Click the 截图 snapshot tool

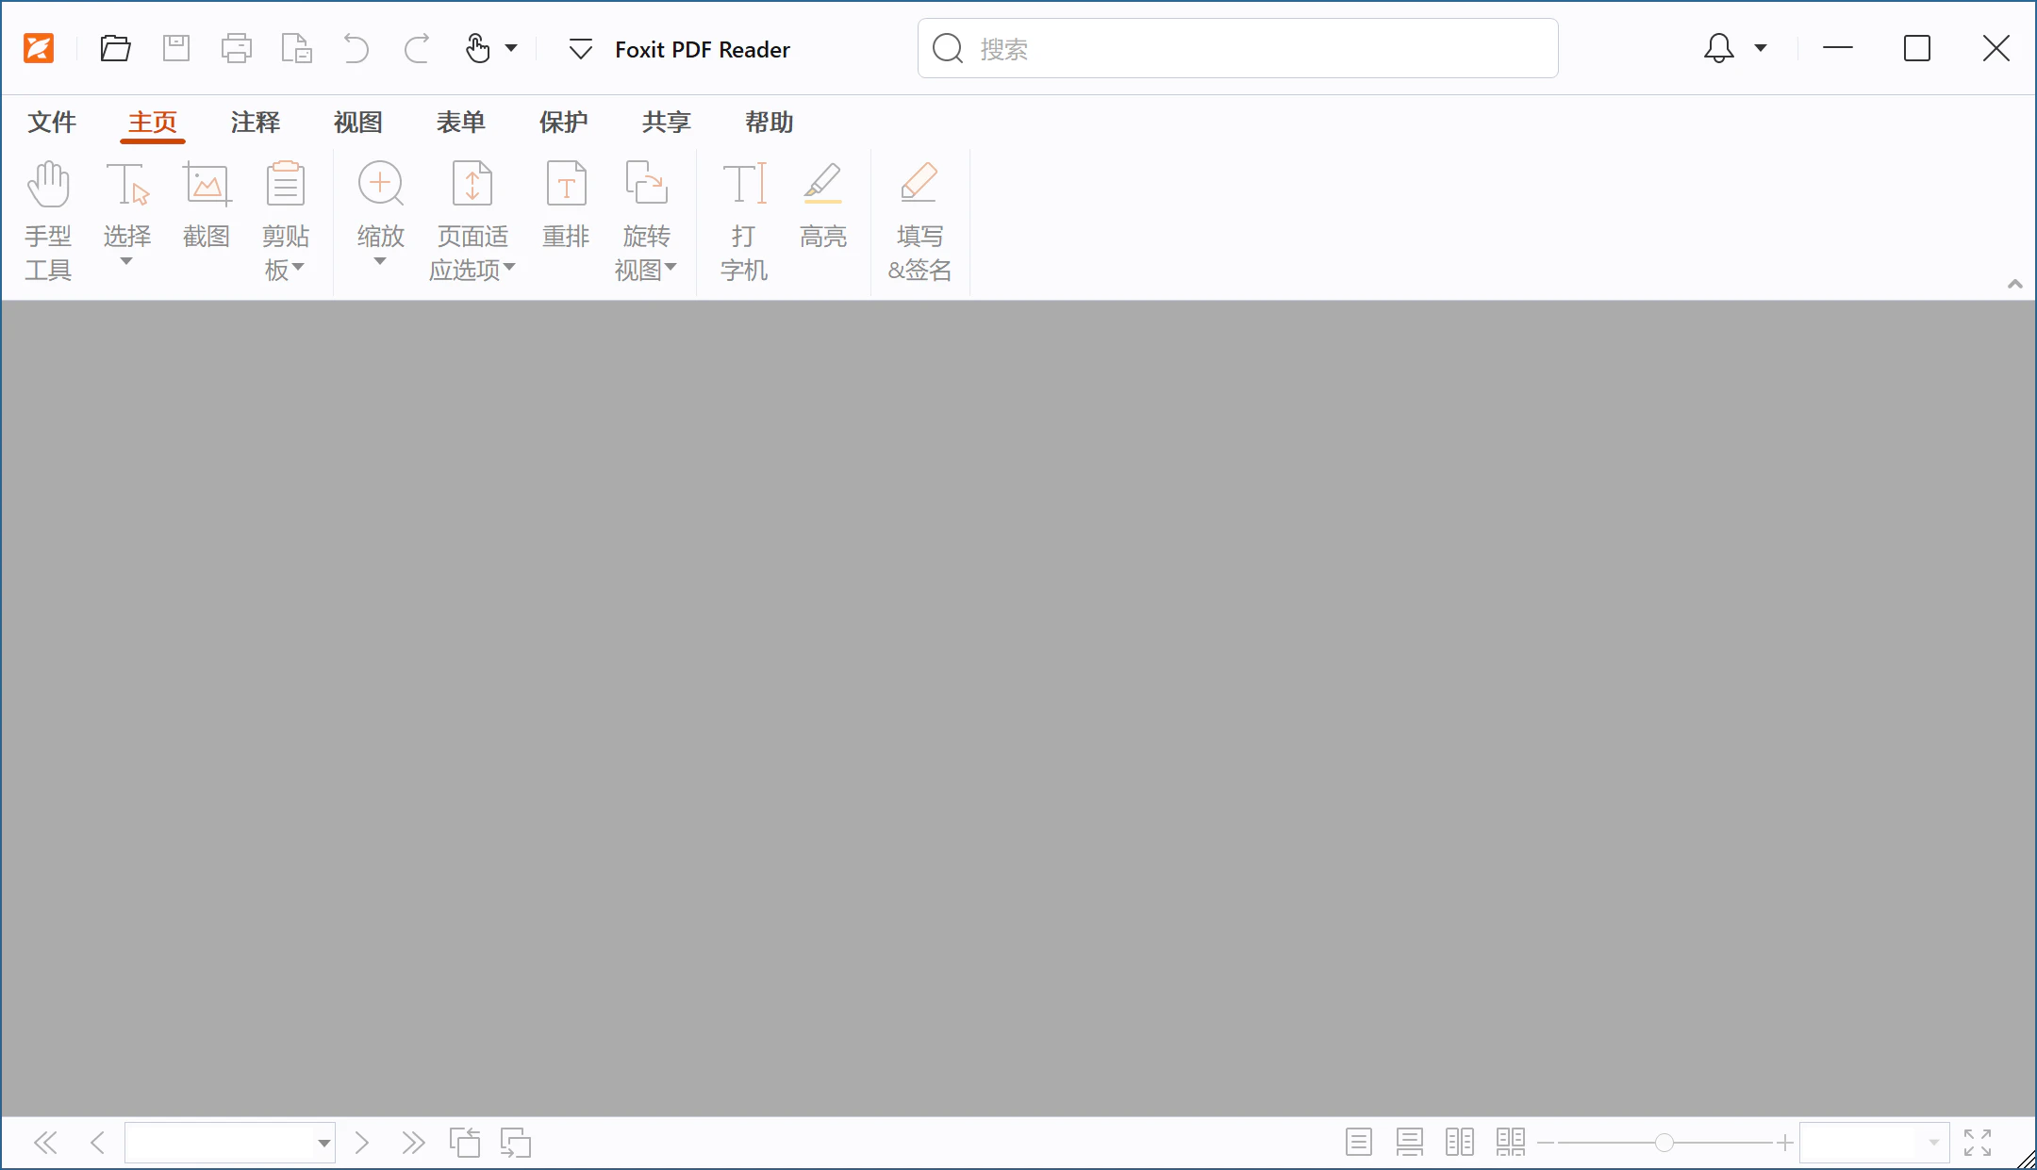pyautogui.click(x=207, y=205)
